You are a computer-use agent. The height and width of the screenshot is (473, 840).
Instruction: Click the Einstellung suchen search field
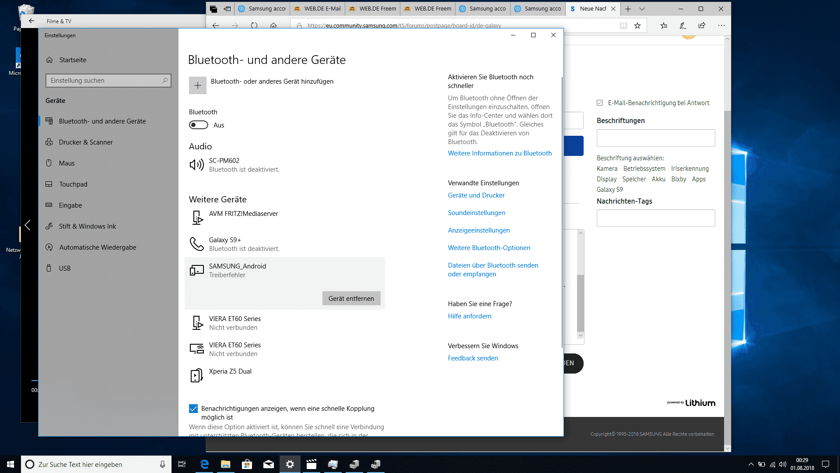pyautogui.click(x=108, y=81)
